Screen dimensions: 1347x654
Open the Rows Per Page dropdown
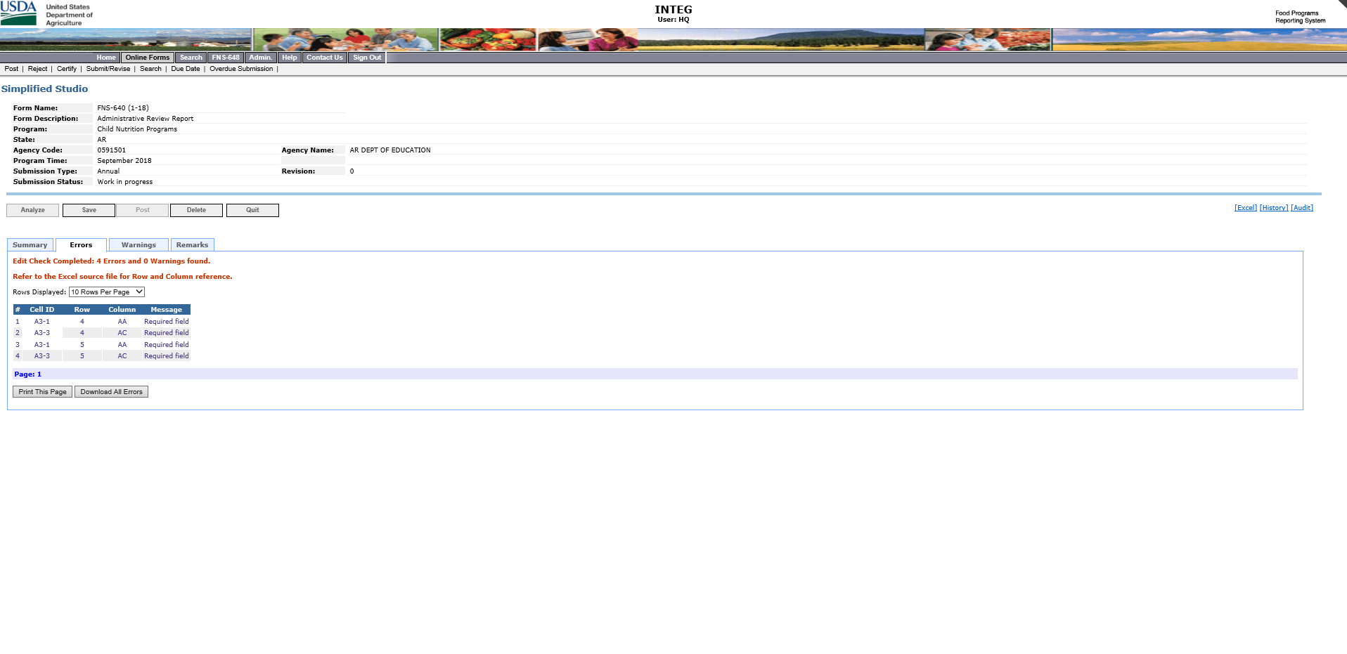[107, 292]
